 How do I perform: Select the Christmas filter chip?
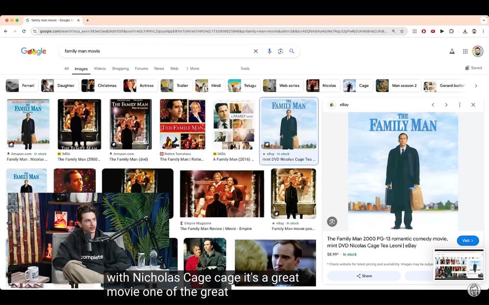[x=101, y=85]
